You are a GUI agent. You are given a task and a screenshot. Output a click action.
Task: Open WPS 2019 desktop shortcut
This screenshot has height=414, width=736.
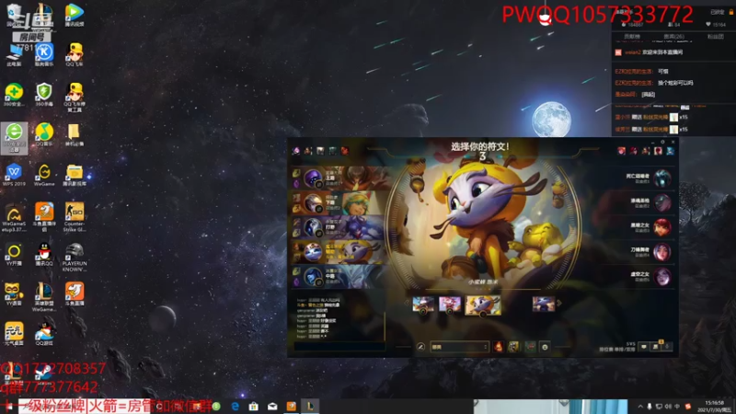pyautogui.click(x=14, y=175)
